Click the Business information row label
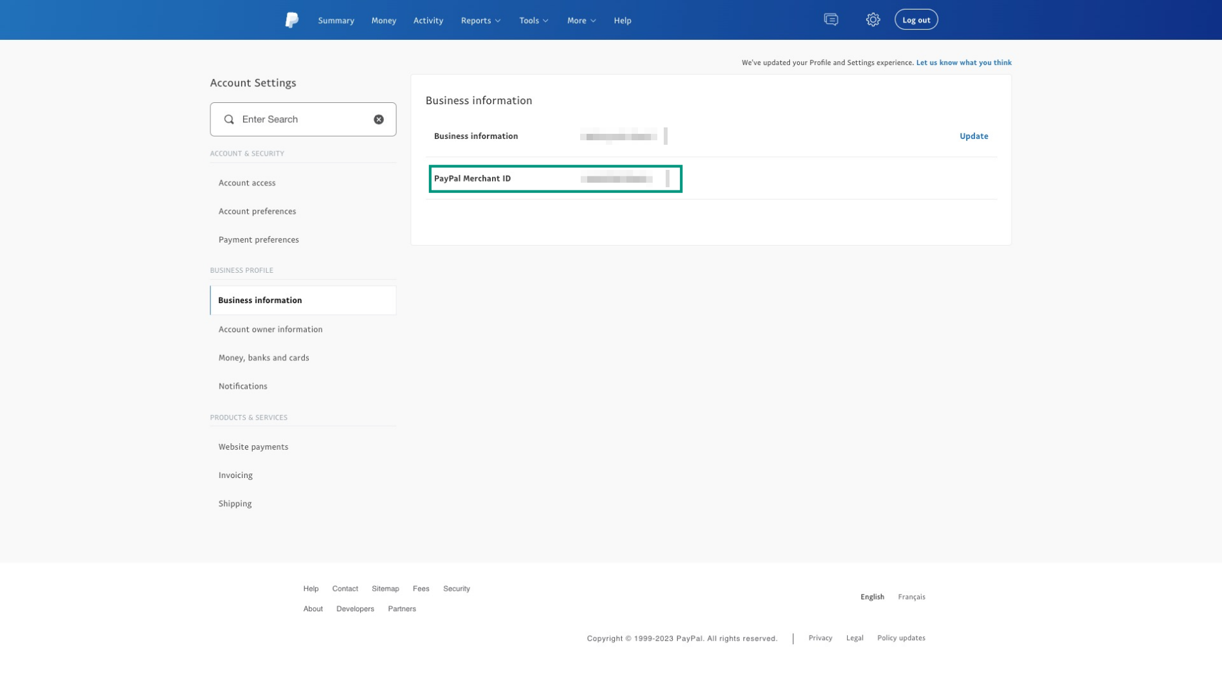The width and height of the screenshot is (1222, 682). pos(476,136)
